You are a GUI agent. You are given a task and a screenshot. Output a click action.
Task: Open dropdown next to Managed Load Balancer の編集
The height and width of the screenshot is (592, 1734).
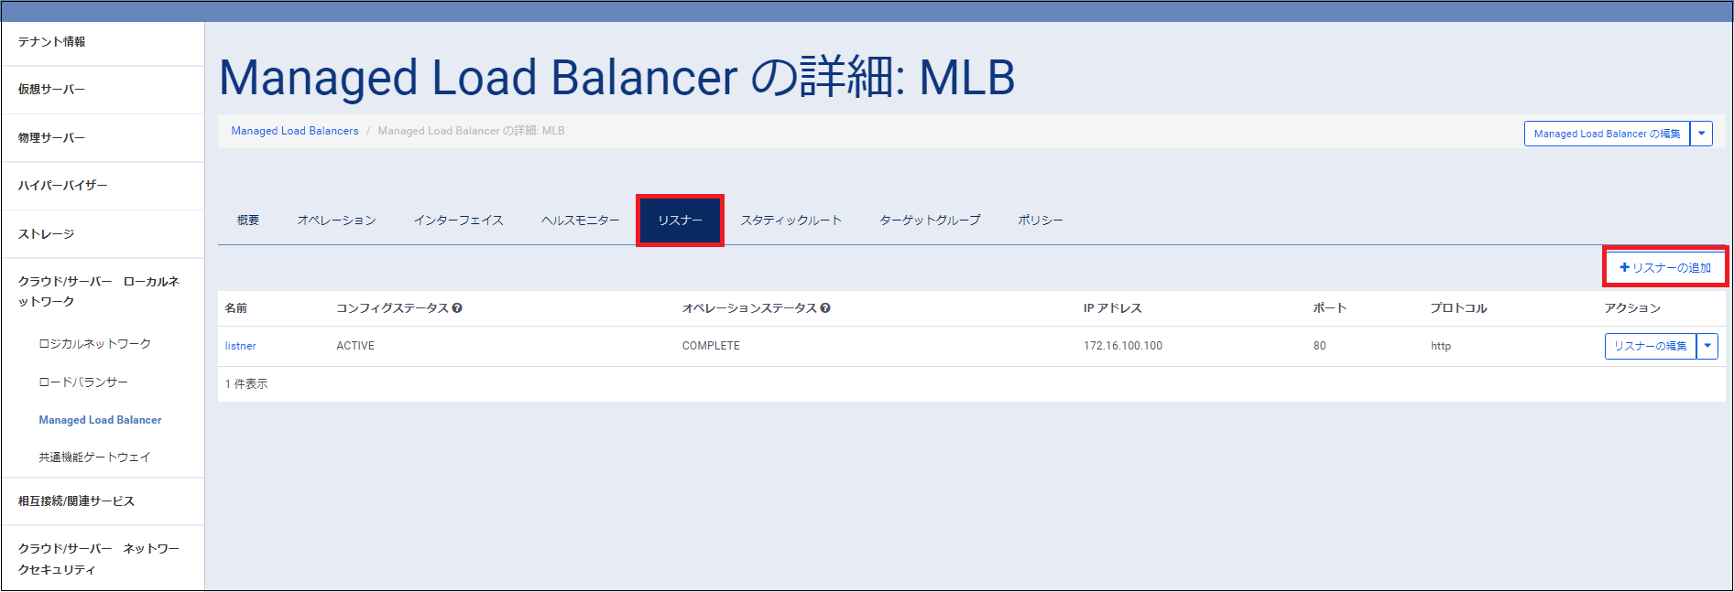[1701, 134]
